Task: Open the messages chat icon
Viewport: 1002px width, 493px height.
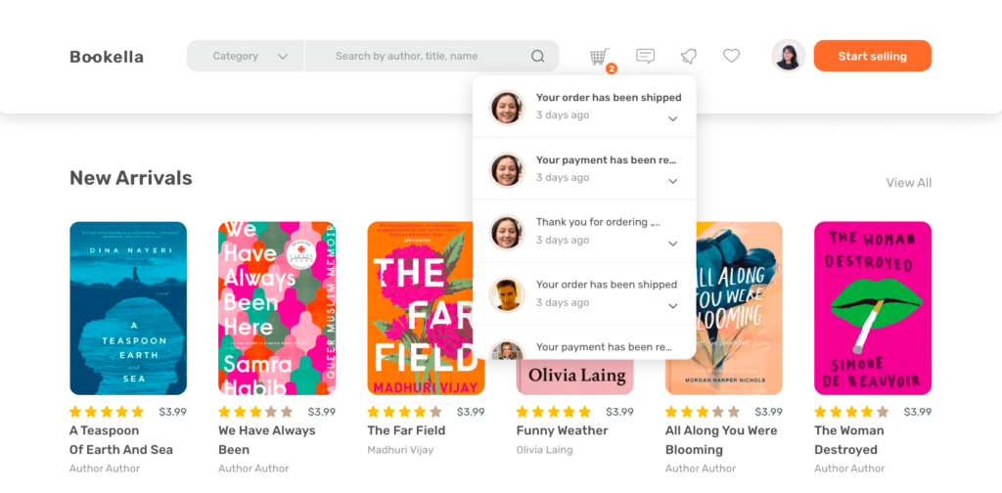Action: click(646, 56)
